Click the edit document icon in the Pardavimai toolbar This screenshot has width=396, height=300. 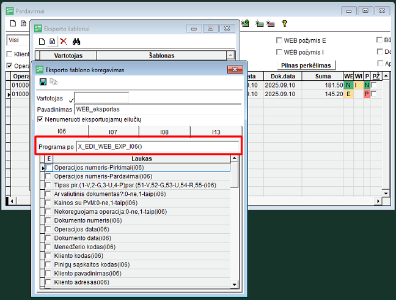23,23
